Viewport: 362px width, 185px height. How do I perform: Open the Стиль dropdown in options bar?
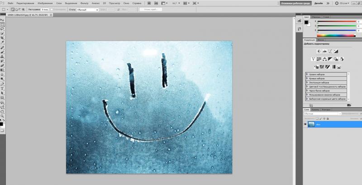pyautogui.click(x=88, y=9)
